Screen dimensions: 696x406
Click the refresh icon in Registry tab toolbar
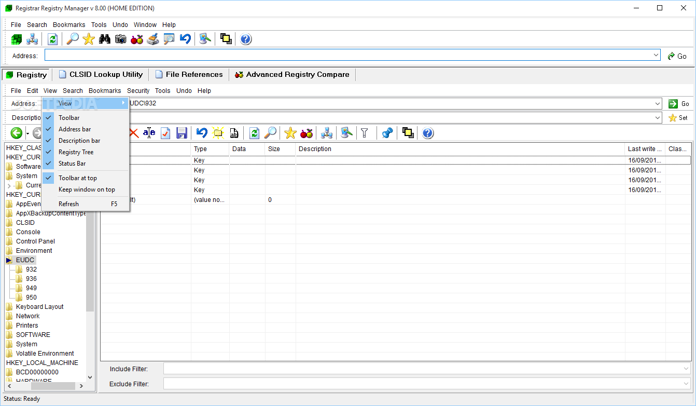click(254, 133)
